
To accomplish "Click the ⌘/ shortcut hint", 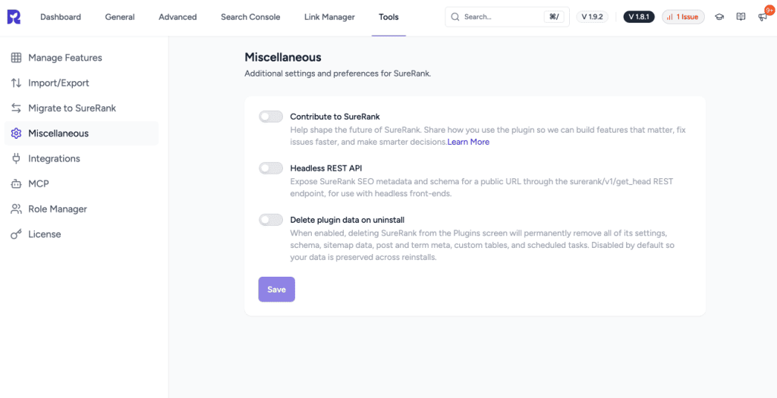I will [554, 17].
